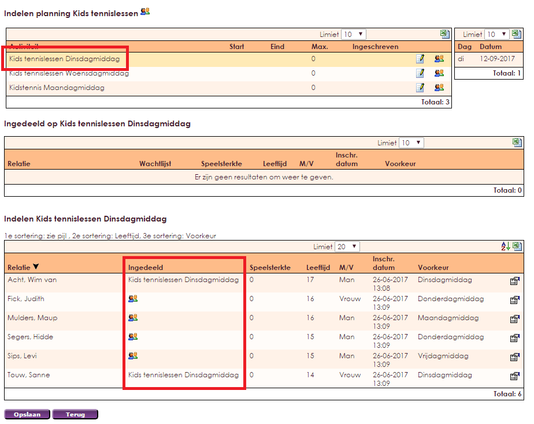Open participants for Kids tennislessen Dinsdagmiddag
534x424 pixels.
click(439, 59)
